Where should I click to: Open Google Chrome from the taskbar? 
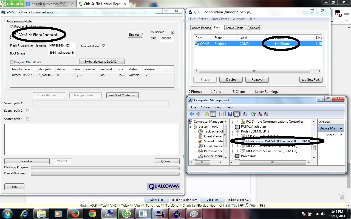(92, 213)
